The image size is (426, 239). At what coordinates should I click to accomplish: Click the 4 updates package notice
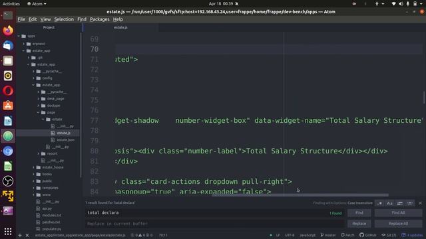(x=412, y=235)
